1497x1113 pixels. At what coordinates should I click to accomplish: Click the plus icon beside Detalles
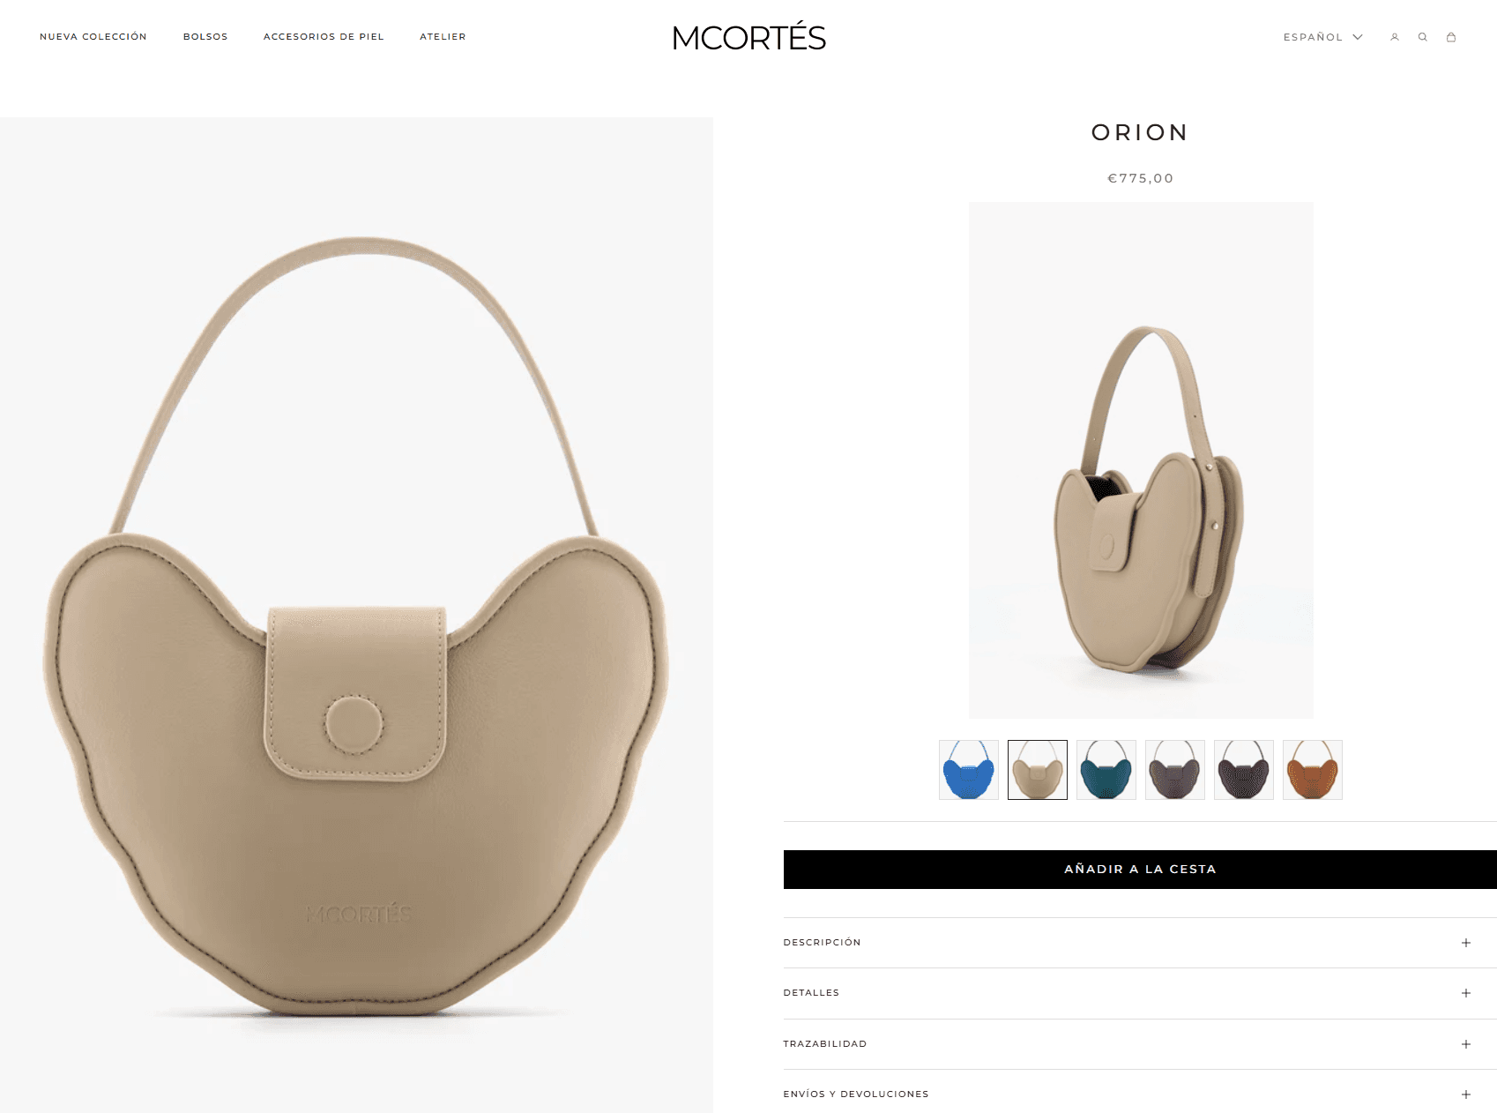pyautogui.click(x=1466, y=993)
